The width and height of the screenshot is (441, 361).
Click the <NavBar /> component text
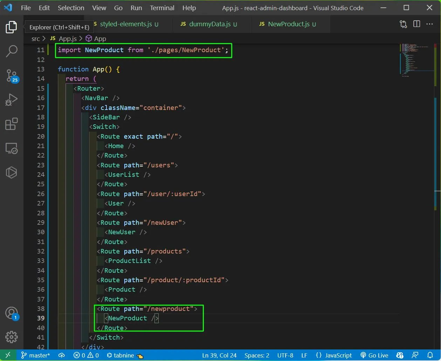coord(101,98)
